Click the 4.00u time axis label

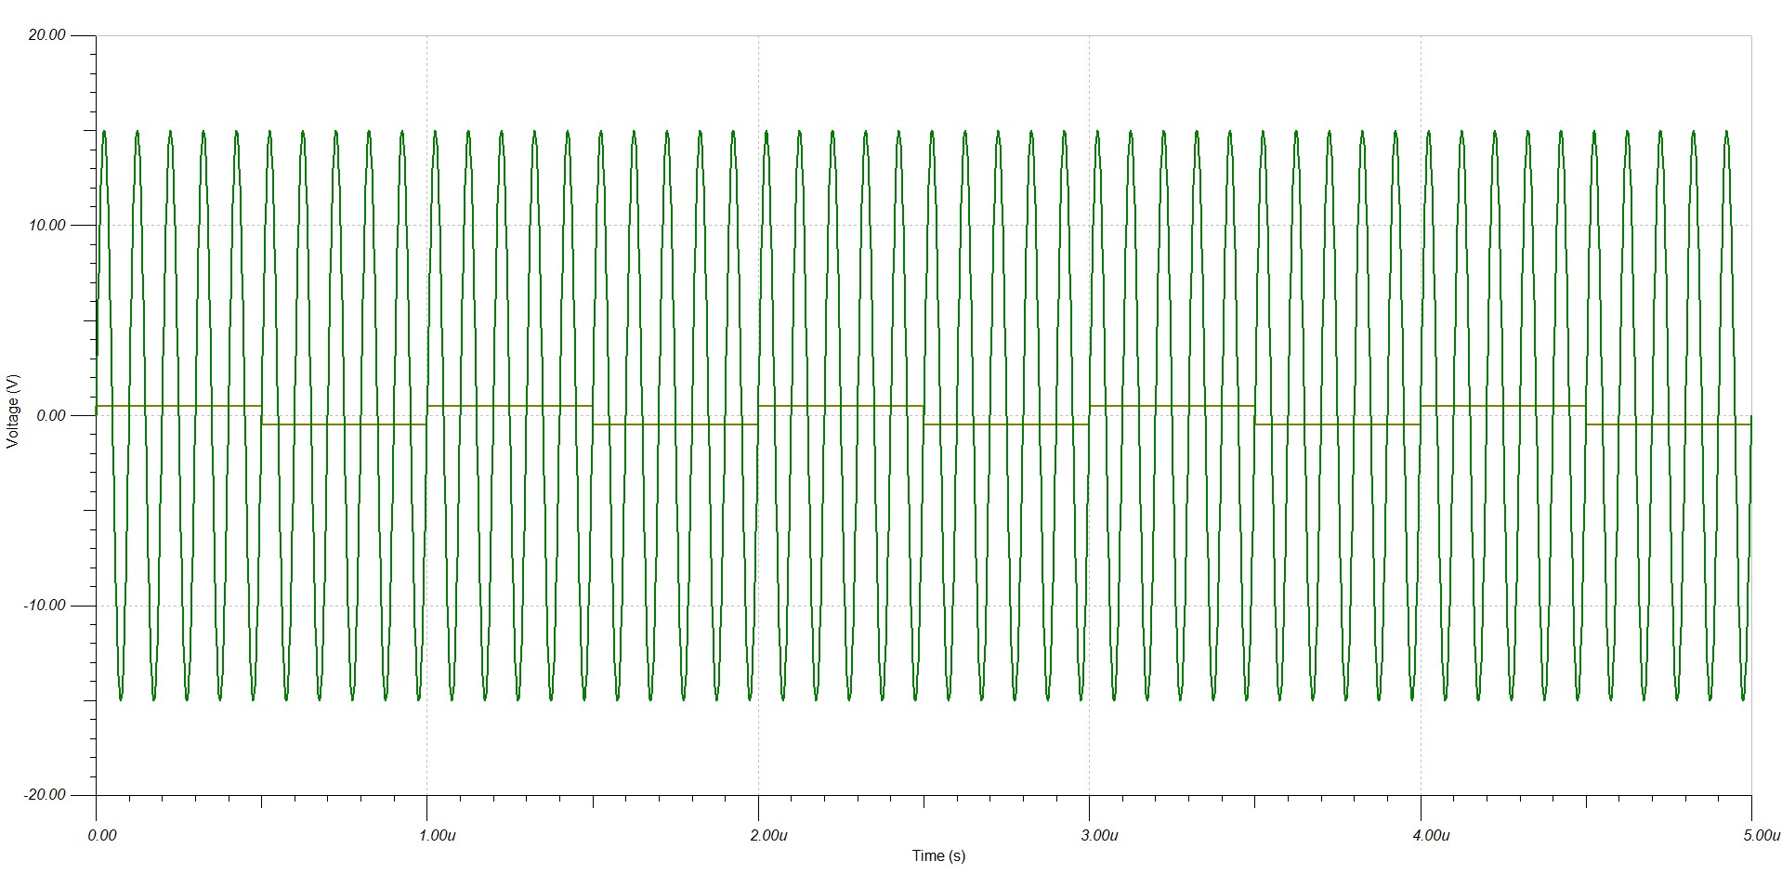pyautogui.click(x=1431, y=835)
